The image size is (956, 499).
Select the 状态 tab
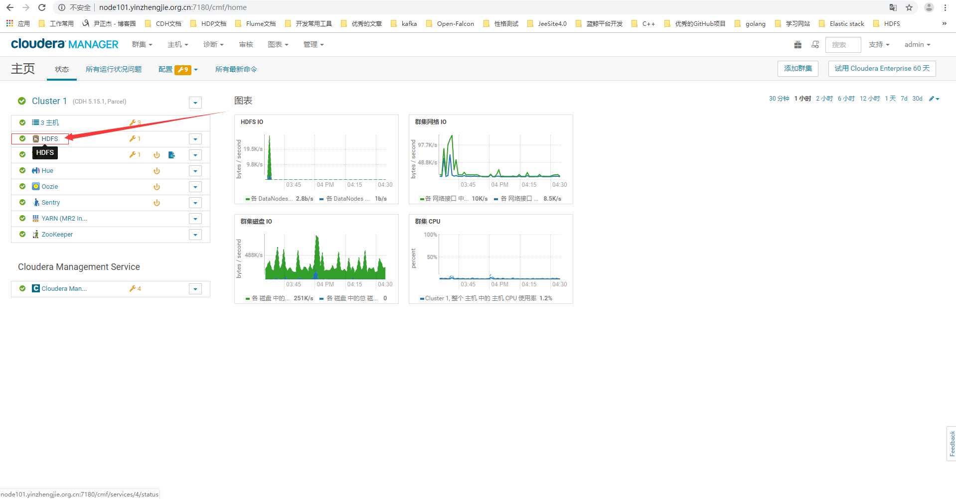[x=62, y=69]
